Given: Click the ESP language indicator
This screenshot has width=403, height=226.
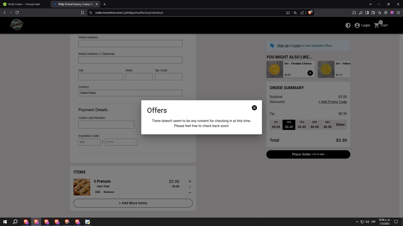Looking at the screenshot, I should coord(373,222).
